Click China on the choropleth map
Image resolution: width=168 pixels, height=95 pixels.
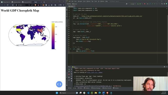click(x=40, y=30)
